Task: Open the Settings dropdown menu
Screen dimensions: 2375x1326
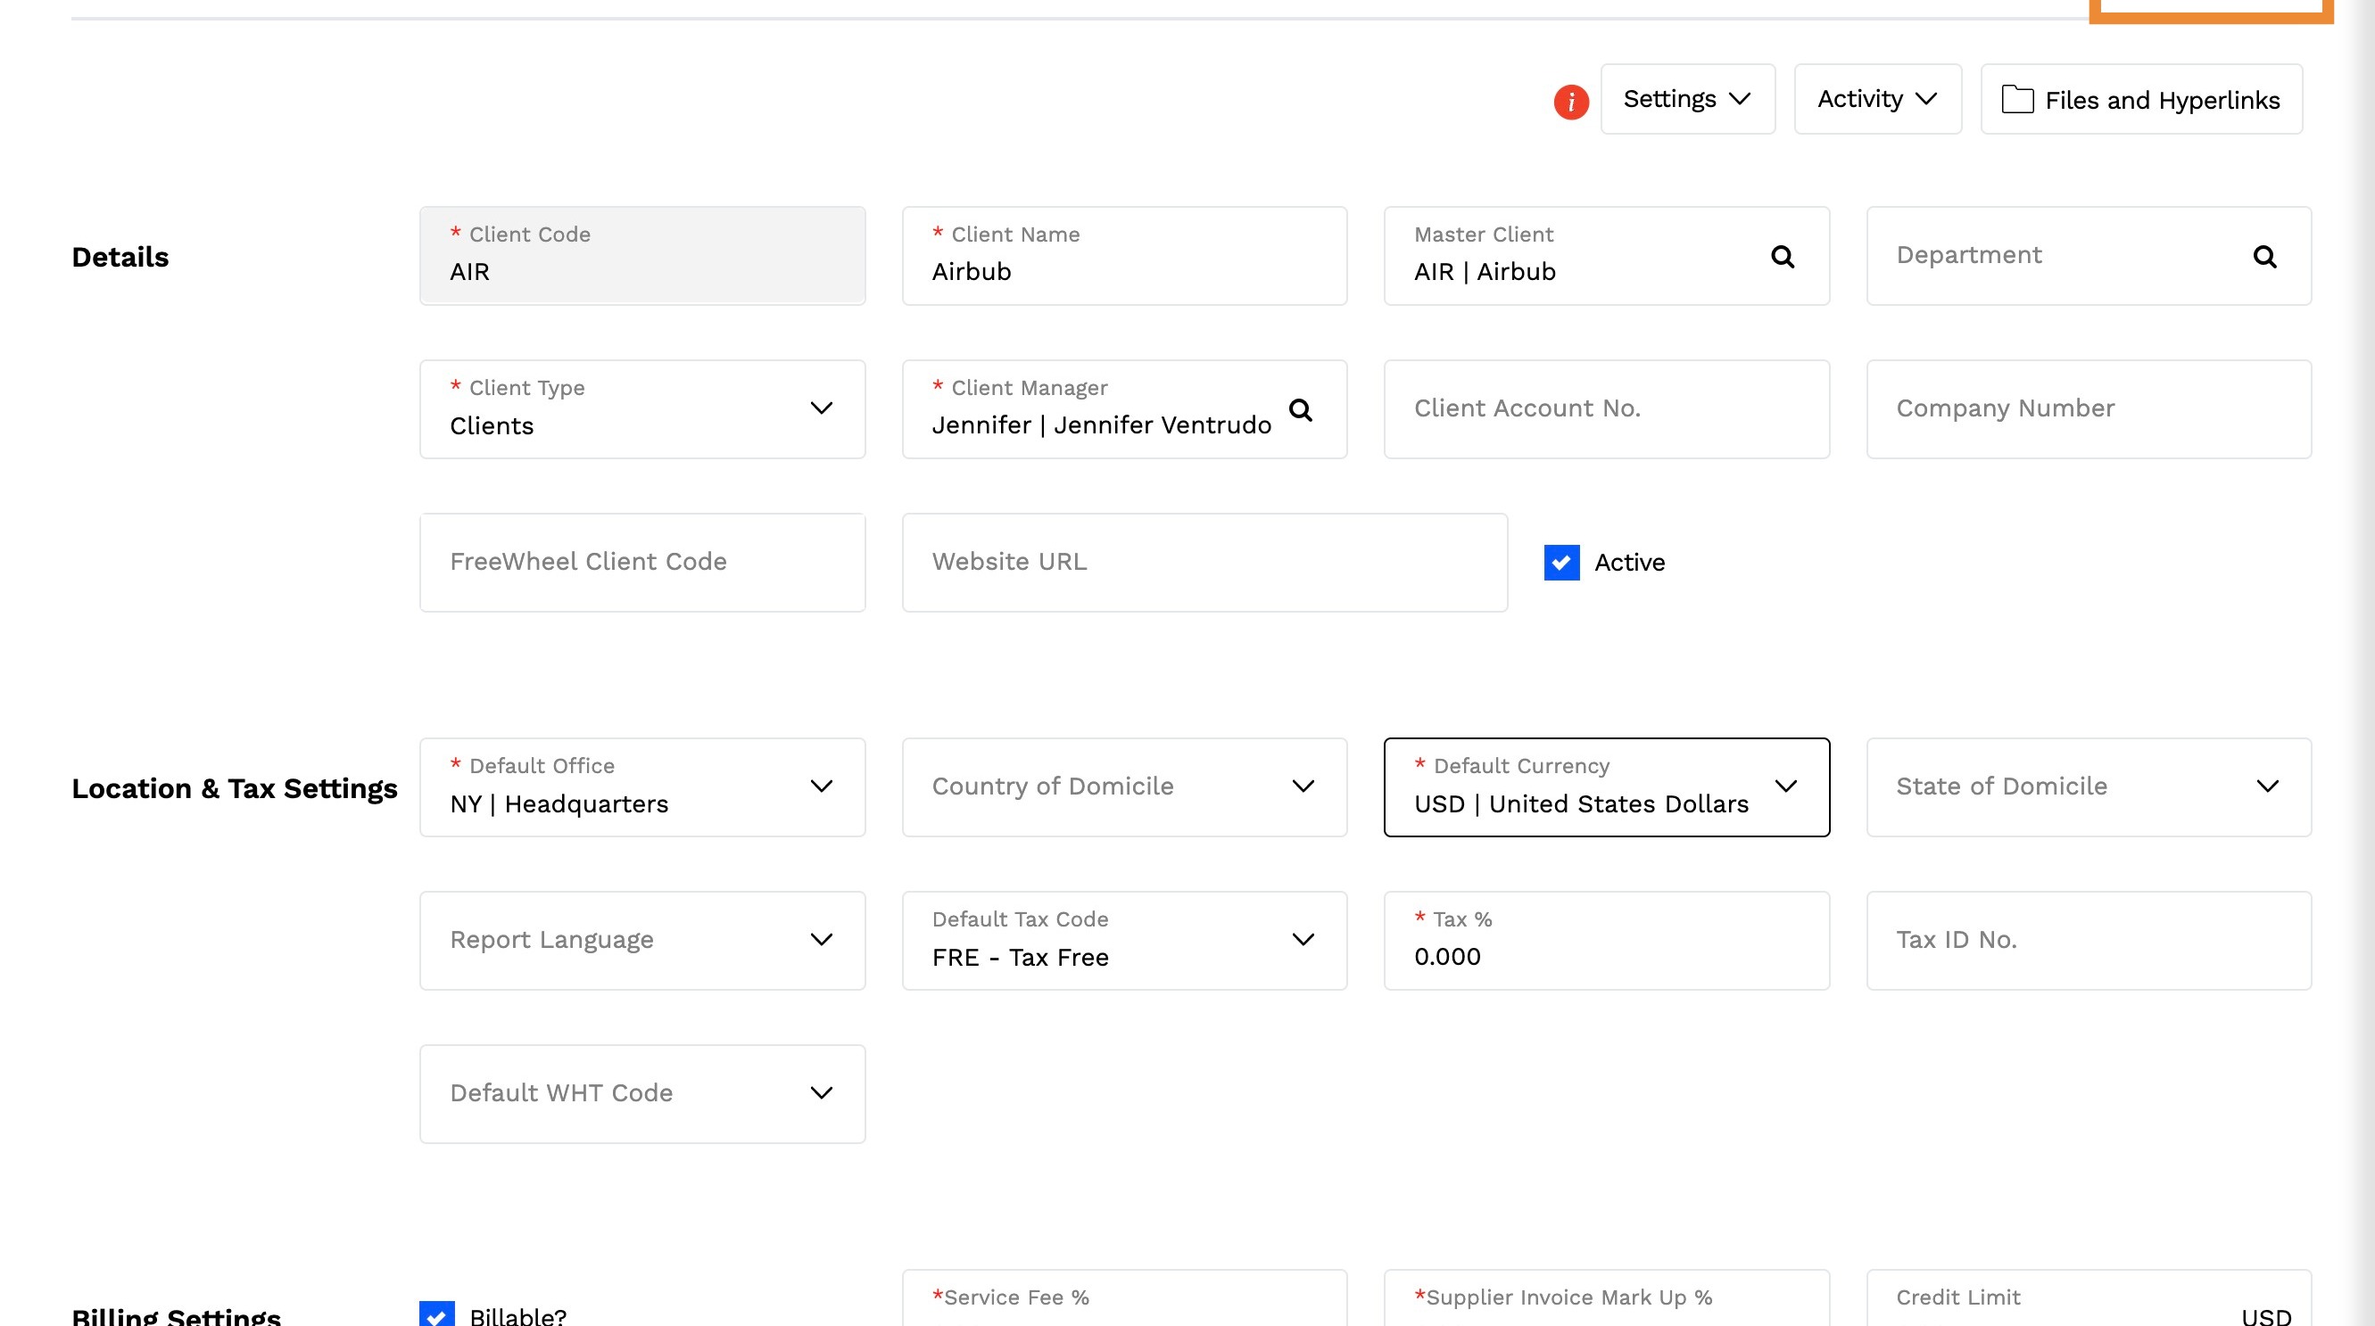Action: pos(1687,99)
